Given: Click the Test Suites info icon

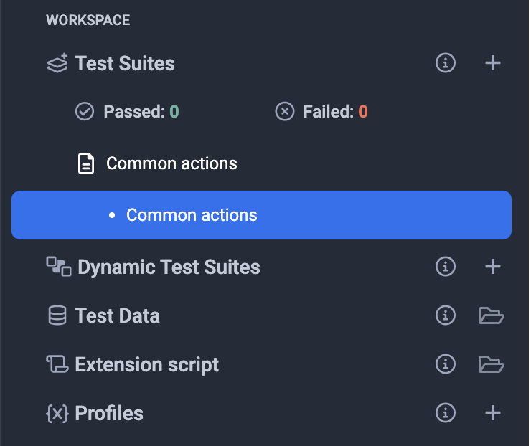Looking at the screenshot, I should coord(446,63).
